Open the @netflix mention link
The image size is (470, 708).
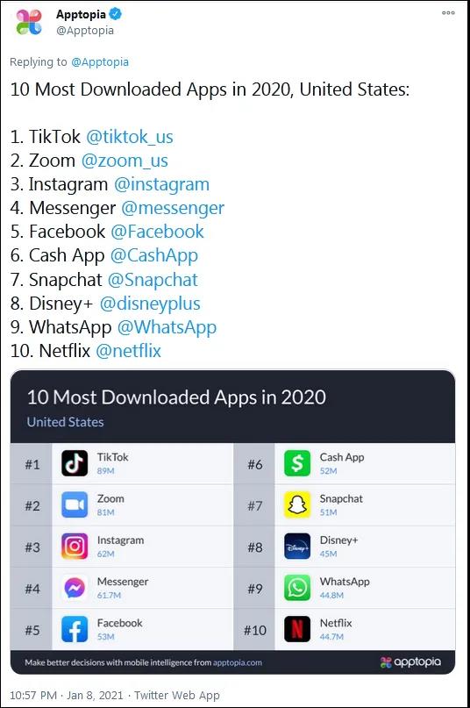click(129, 351)
